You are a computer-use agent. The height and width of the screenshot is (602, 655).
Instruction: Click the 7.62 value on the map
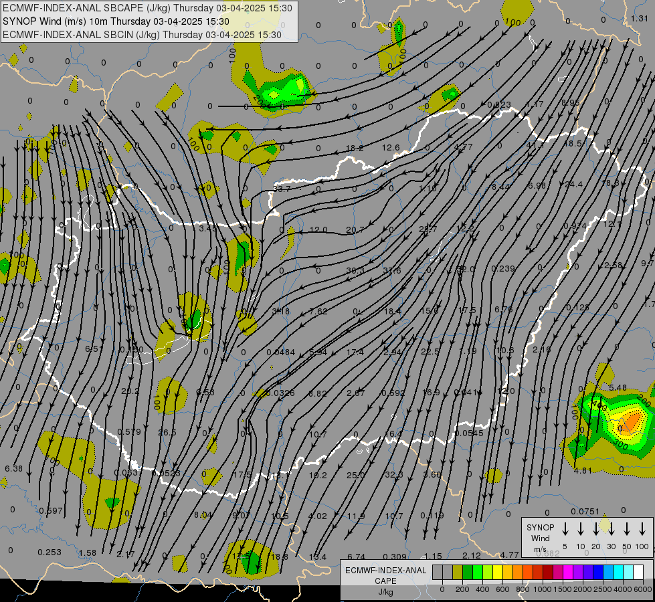pos(318,311)
